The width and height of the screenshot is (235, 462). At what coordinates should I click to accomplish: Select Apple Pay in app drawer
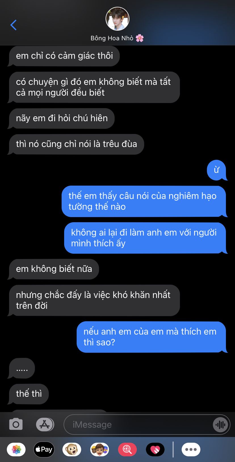coord(44,450)
